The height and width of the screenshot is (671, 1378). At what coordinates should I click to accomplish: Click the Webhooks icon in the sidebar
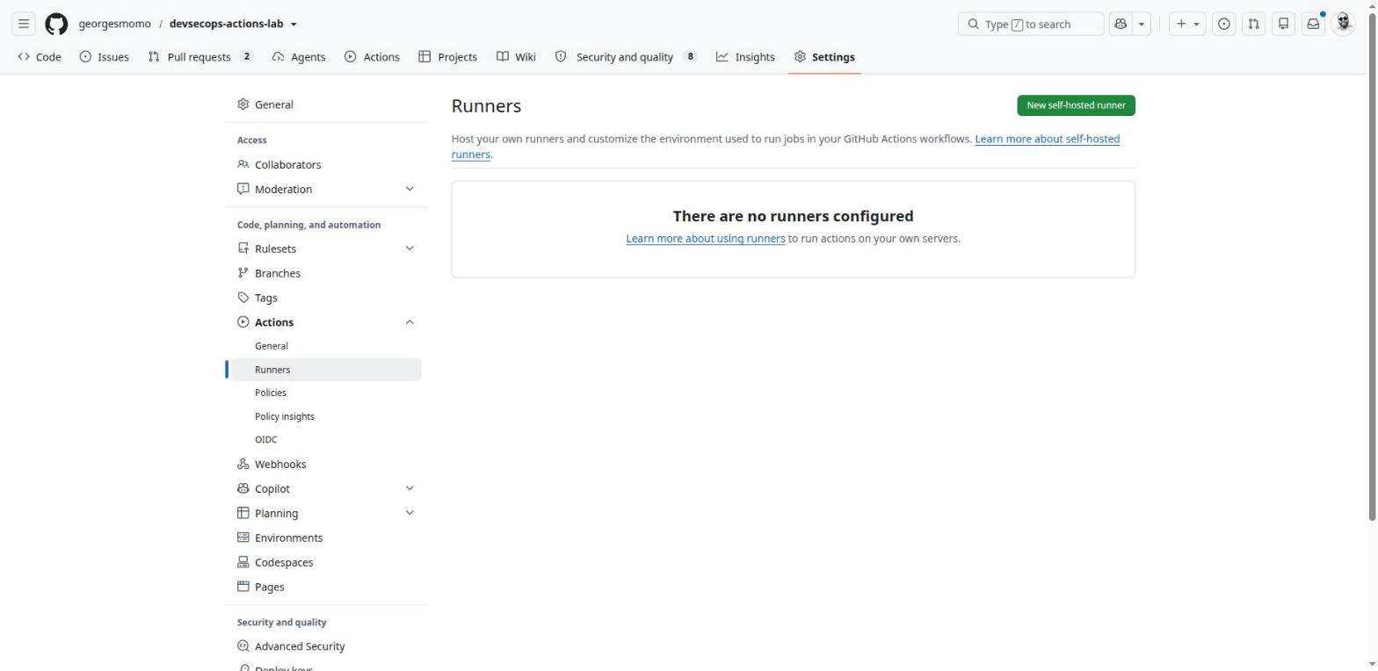243,464
